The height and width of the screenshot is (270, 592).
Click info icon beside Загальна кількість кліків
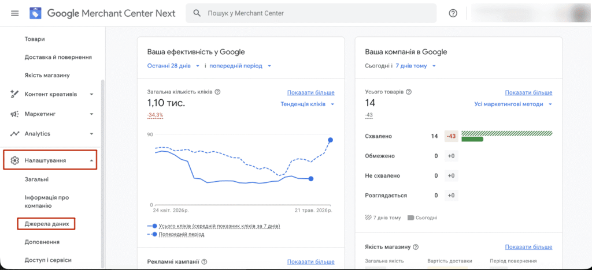[x=217, y=92]
